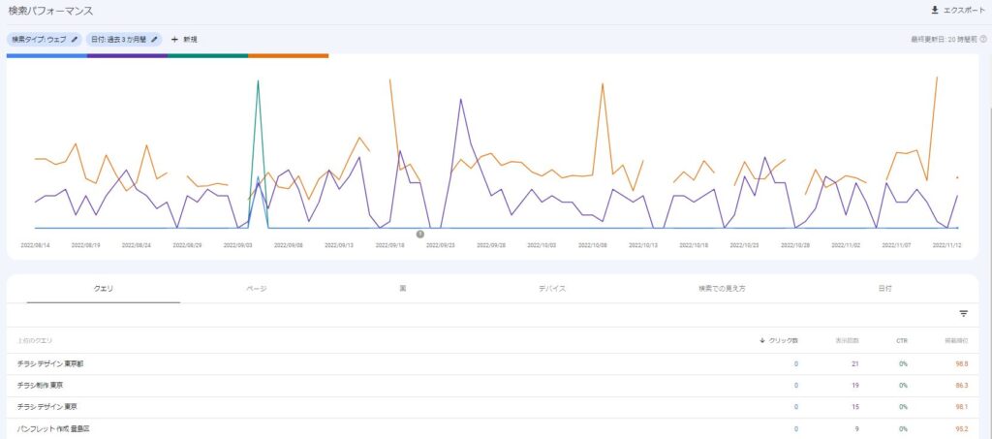Click the 2022/08/14 axis date label
The height and width of the screenshot is (439, 992).
tap(35, 245)
